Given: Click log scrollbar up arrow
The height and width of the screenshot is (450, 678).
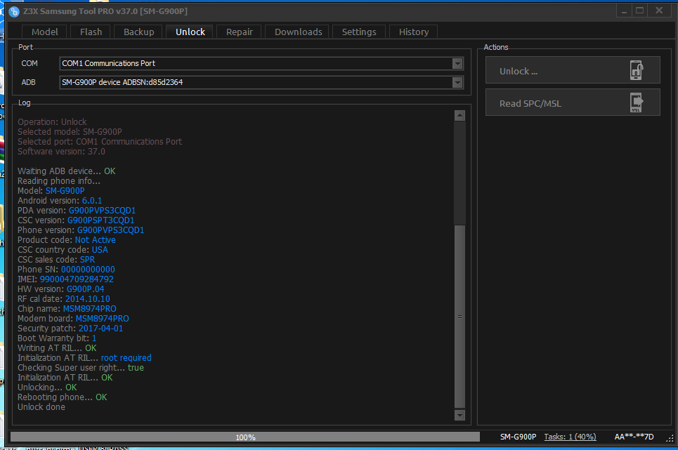Looking at the screenshot, I should [x=459, y=115].
